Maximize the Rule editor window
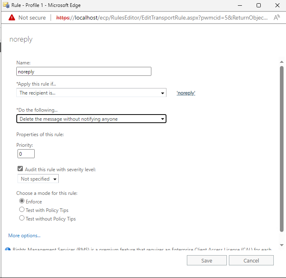This screenshot has width=286, height=278. (x=259, y=5)
